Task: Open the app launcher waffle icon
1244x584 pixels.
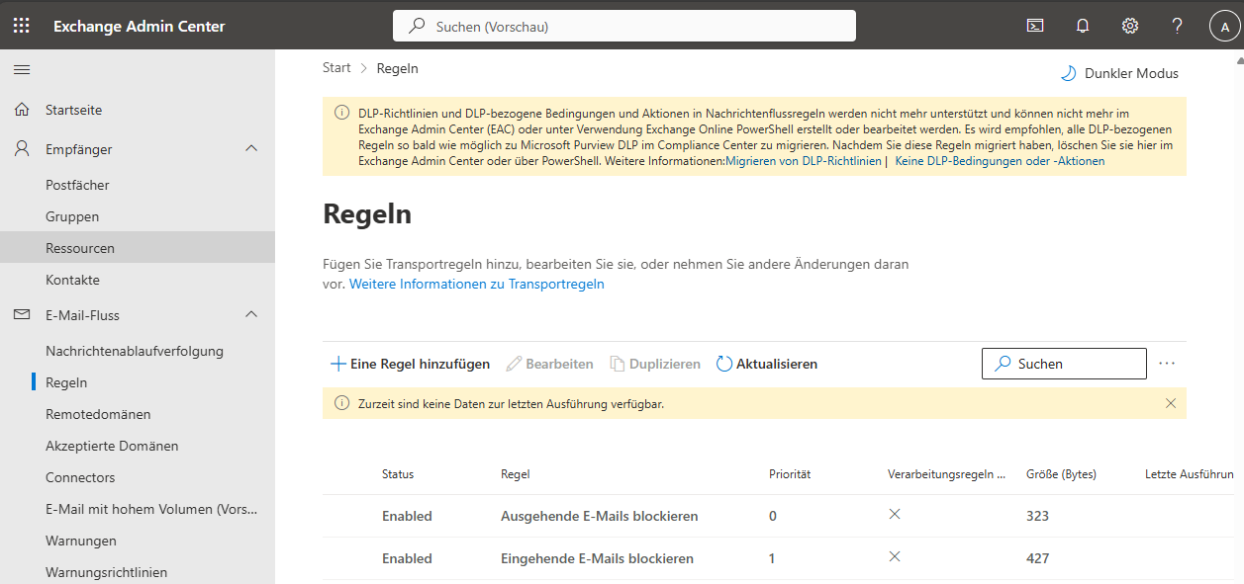Action: click(21, 26)
